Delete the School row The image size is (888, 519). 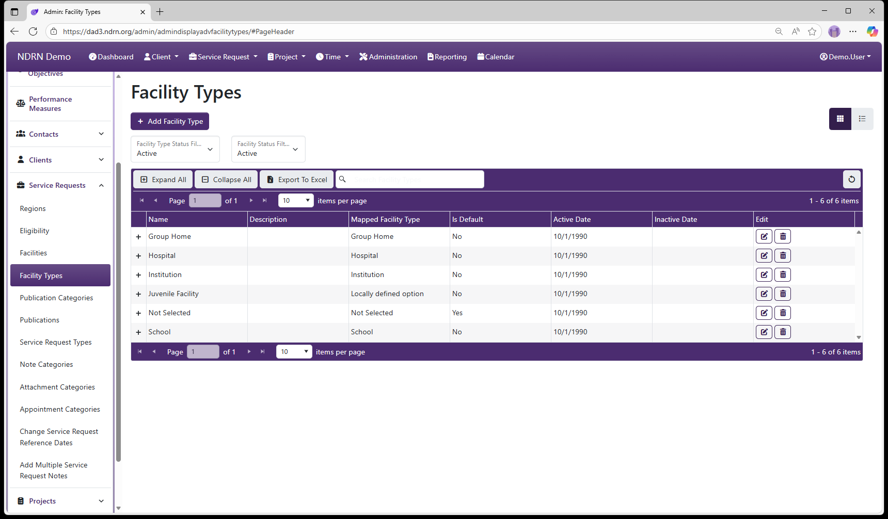783,332
